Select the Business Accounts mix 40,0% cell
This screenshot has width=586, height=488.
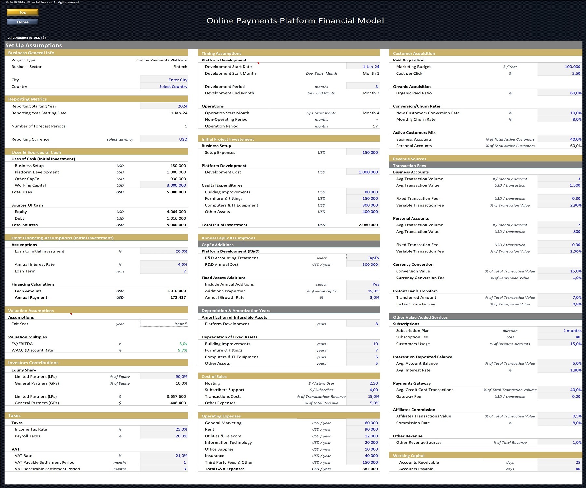[x=560, y=139]
